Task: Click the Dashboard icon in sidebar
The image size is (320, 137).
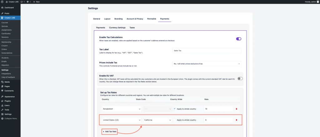Action: pos(2,8)
